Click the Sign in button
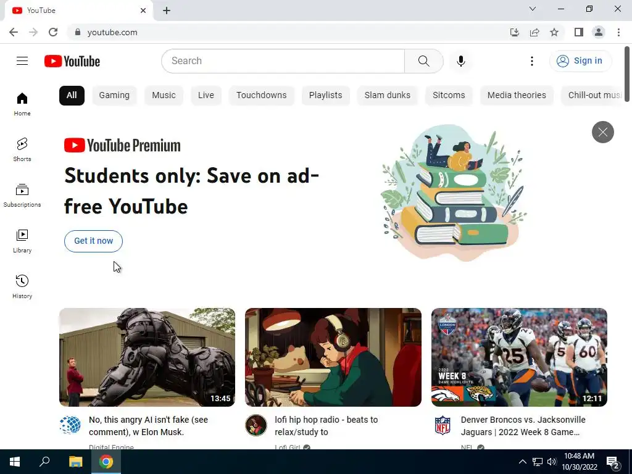The image size is (632, 474). click(x=580, y=61)
